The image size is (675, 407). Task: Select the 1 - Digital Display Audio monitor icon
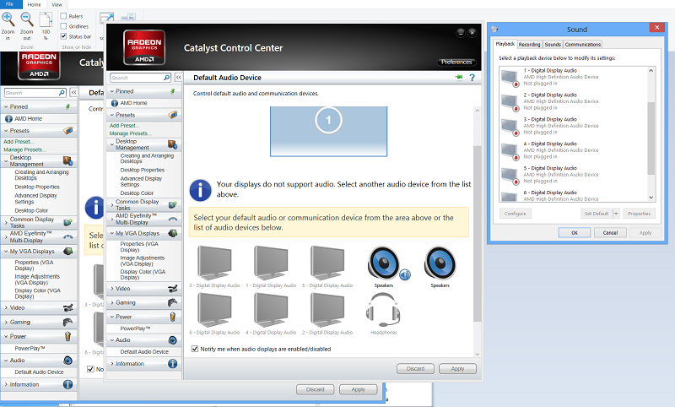(271, 263)
